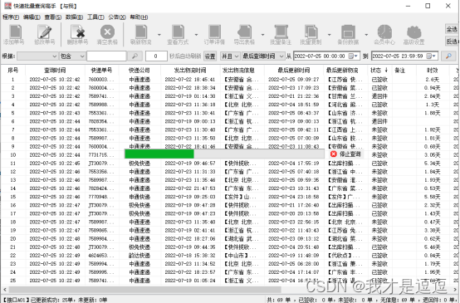
Task: Open the 程序 menu
Action: click(x=11, y=17)
